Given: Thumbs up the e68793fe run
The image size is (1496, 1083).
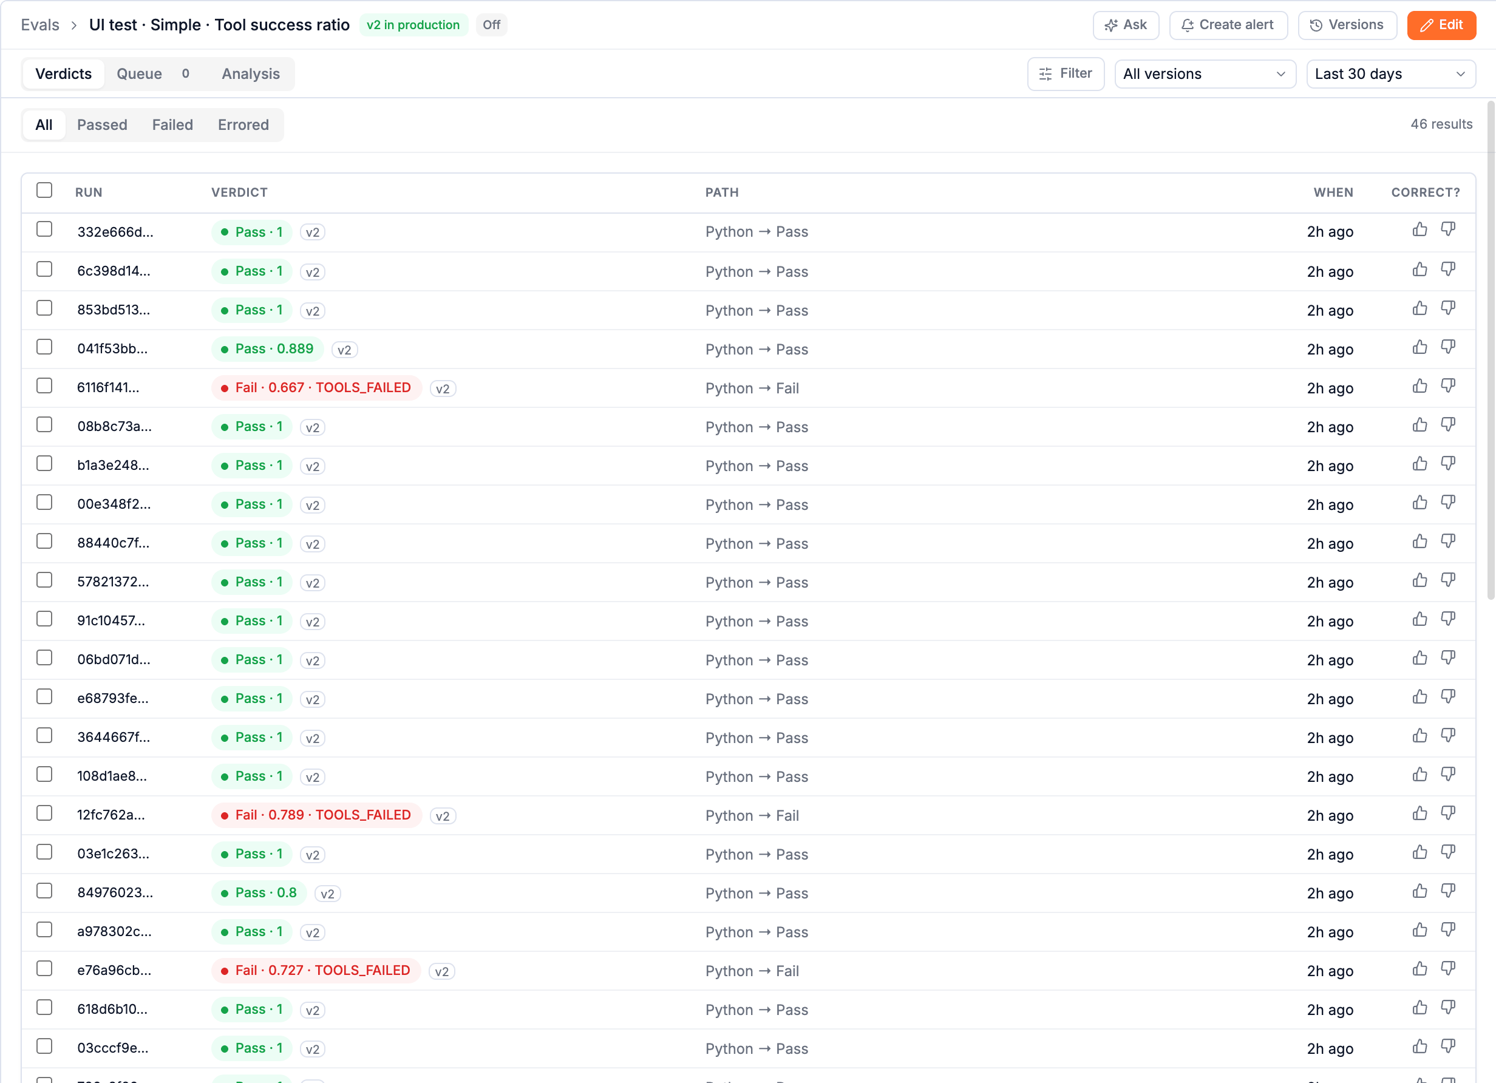Looking at the screenshot, I should [x=1419, y=697].
